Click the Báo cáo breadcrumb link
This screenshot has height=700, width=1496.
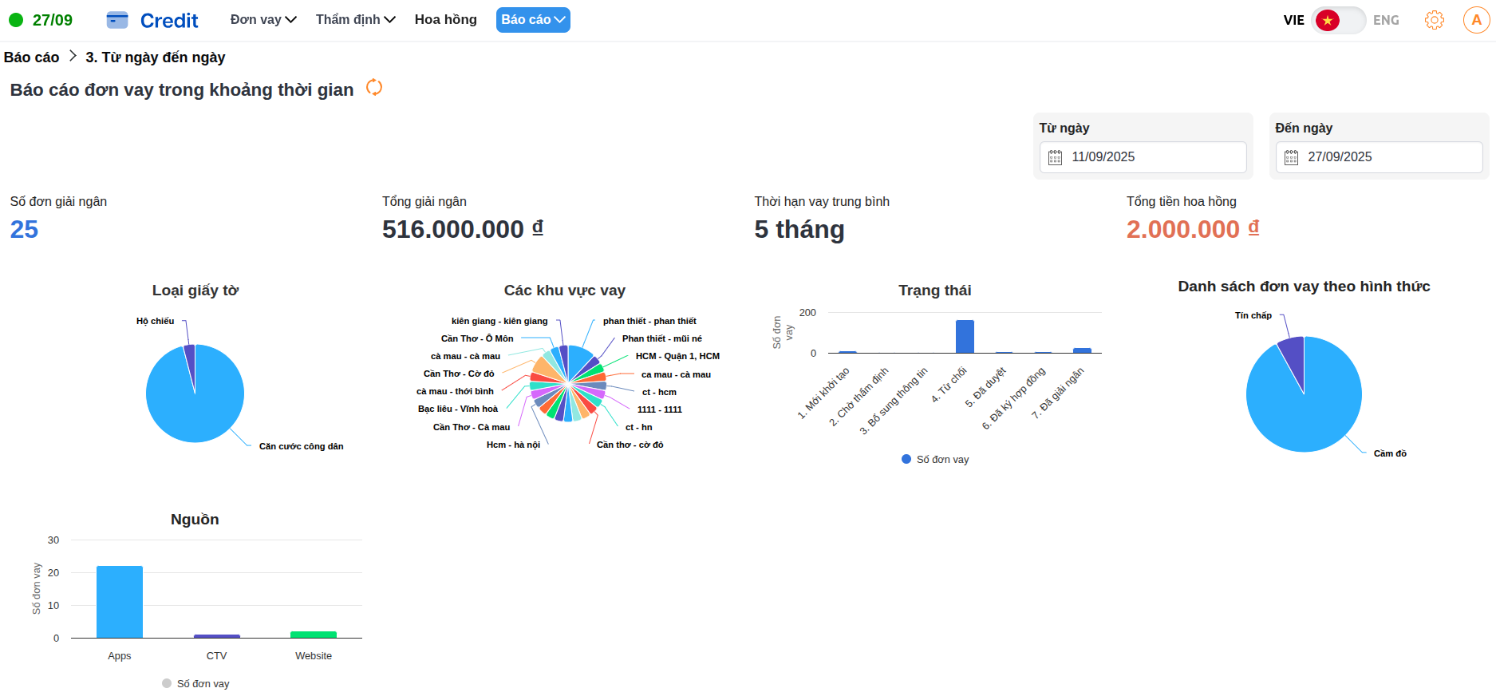coord(32,57)
